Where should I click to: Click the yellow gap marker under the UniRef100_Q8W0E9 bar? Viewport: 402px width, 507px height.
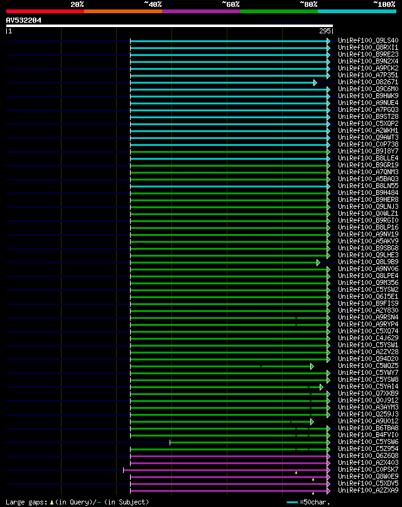(313, 479)
